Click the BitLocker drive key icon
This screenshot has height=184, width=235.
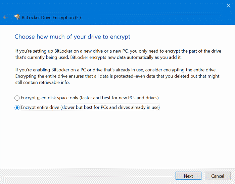point(17,17)
